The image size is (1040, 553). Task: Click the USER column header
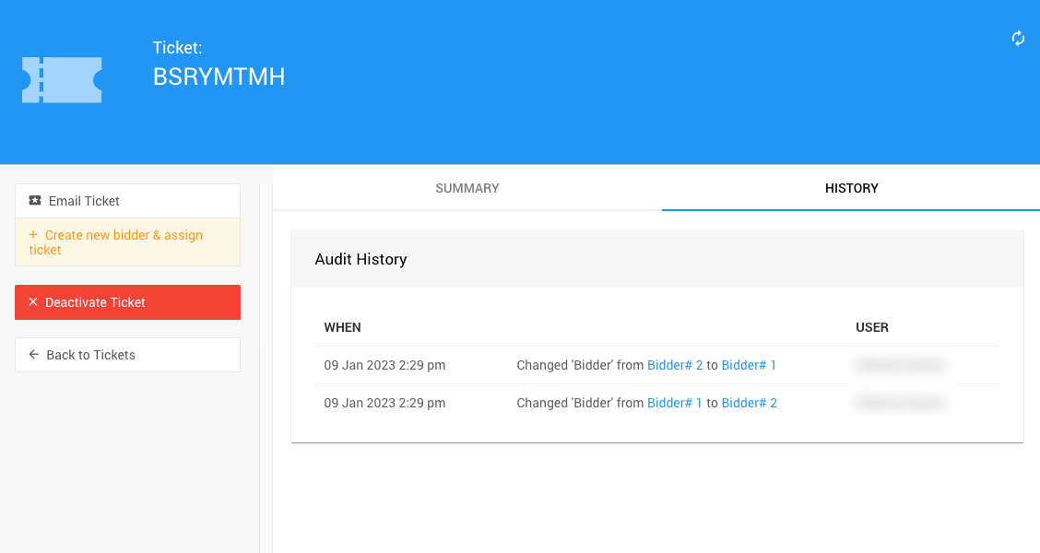pos(872,327)
